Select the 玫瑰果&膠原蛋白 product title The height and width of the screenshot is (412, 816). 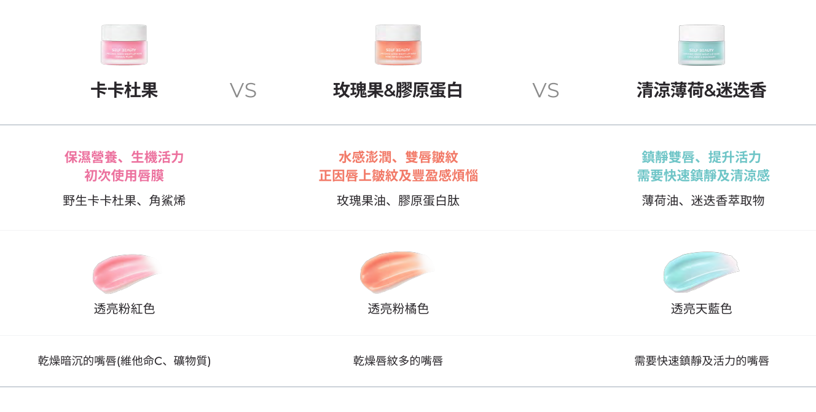(x=398, y=90)
